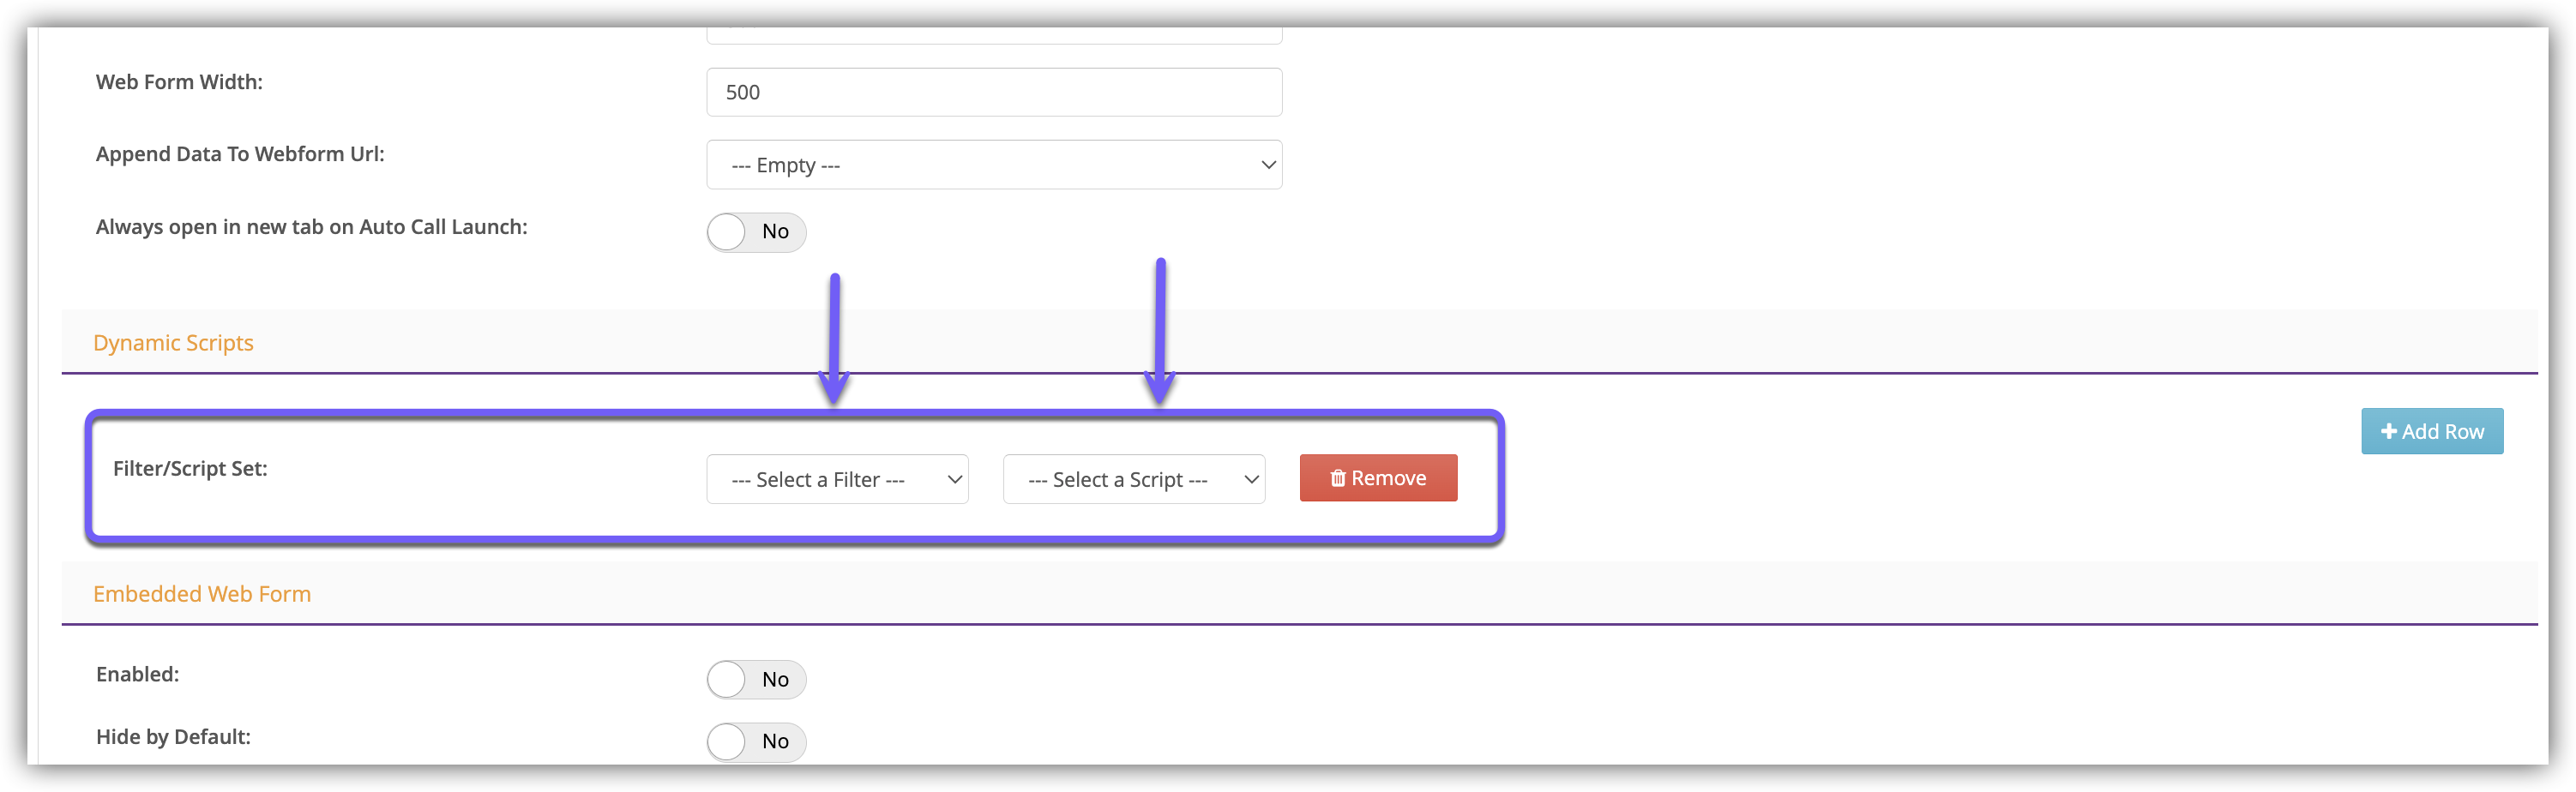
Task: Click the Filter/Script Set label
Action: click(190, 469)
